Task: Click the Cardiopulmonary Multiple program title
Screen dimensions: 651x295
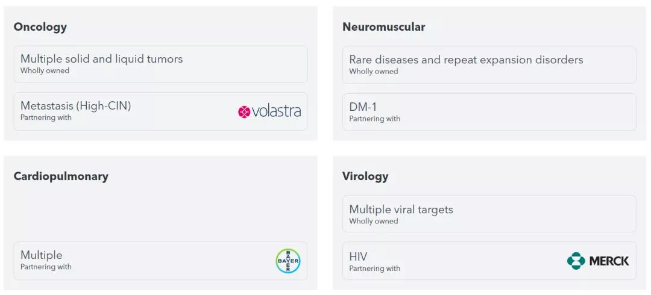Action: pos(42,255)
